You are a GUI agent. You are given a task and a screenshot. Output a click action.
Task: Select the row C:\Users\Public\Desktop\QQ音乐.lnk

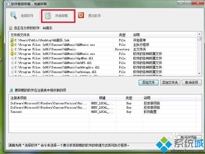tap(42, 40)
